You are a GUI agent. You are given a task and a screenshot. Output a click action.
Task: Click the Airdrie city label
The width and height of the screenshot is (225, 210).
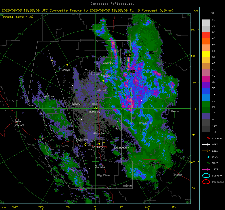point(98,133)
